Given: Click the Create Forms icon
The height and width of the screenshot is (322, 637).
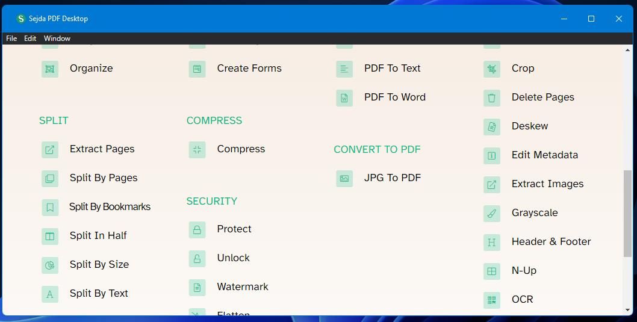Looking at the screenshot, I should click(197, 69).
